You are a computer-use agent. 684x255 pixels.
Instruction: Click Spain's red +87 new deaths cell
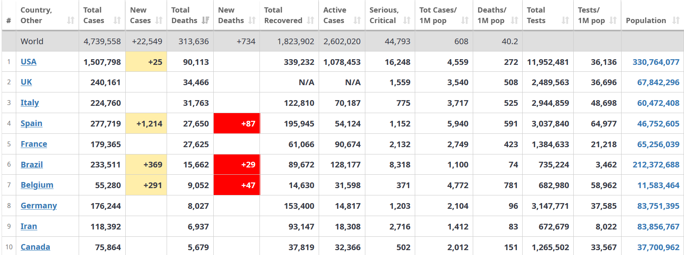tap(237, 123)
